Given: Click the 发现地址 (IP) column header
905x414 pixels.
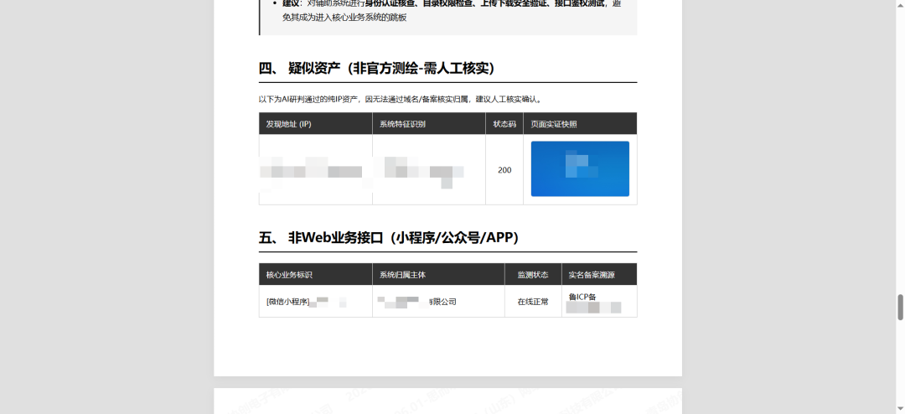Looking at the screenshot, I should 316,123.
